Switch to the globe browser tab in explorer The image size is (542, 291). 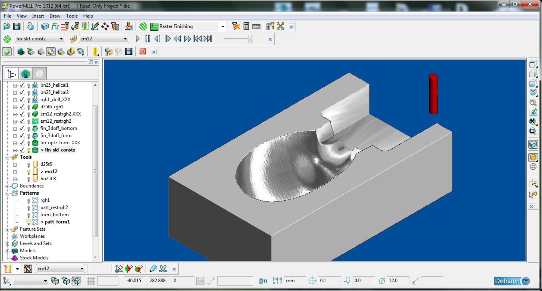(26, 74)
